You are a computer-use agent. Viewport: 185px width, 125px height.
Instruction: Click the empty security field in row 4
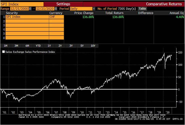27,29
